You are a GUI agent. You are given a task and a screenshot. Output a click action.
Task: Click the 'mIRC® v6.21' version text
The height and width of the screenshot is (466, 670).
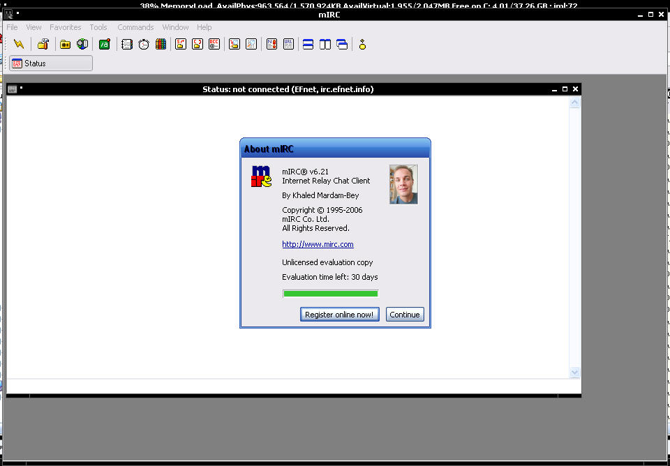tap(305, 172)
